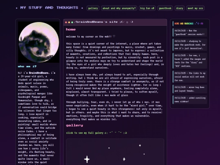This screenshot has height=165, width=220.
Task: Click the starry gallery preview box
Action: tap(115, 152)
